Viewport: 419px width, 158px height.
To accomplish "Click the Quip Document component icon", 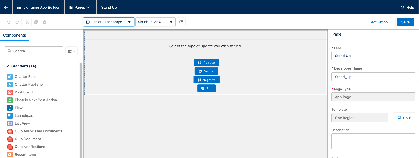I will coord(10,139).
